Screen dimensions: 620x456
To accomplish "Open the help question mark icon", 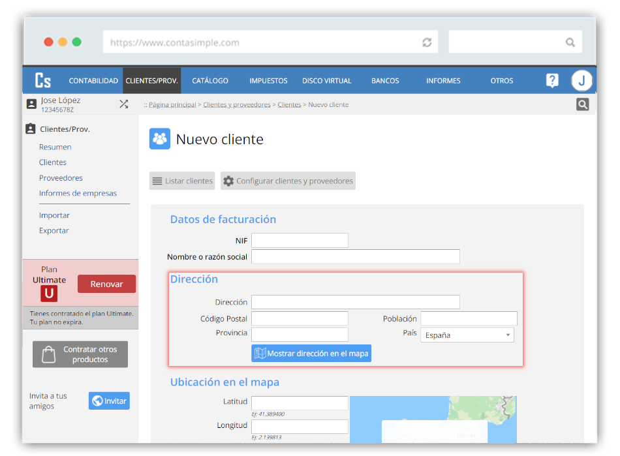I will click(x=552, y=80).
